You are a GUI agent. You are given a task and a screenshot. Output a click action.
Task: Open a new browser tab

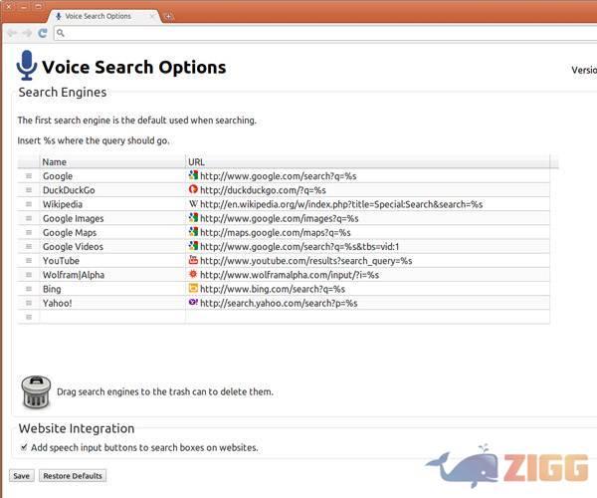(x=169, y=16)
